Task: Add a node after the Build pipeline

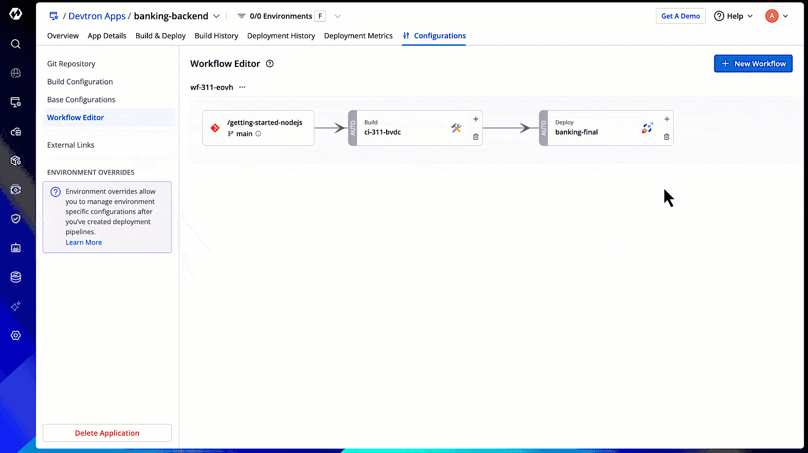Action: [x=475, y=119]
